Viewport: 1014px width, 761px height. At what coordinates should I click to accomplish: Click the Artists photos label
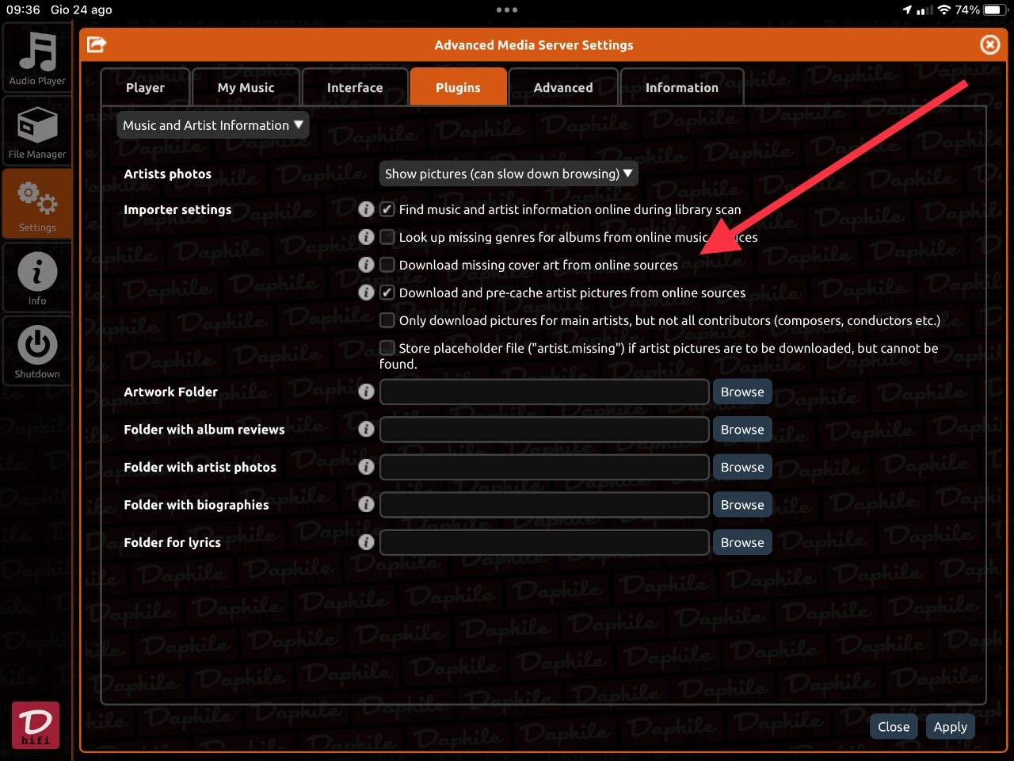(167, 174)
